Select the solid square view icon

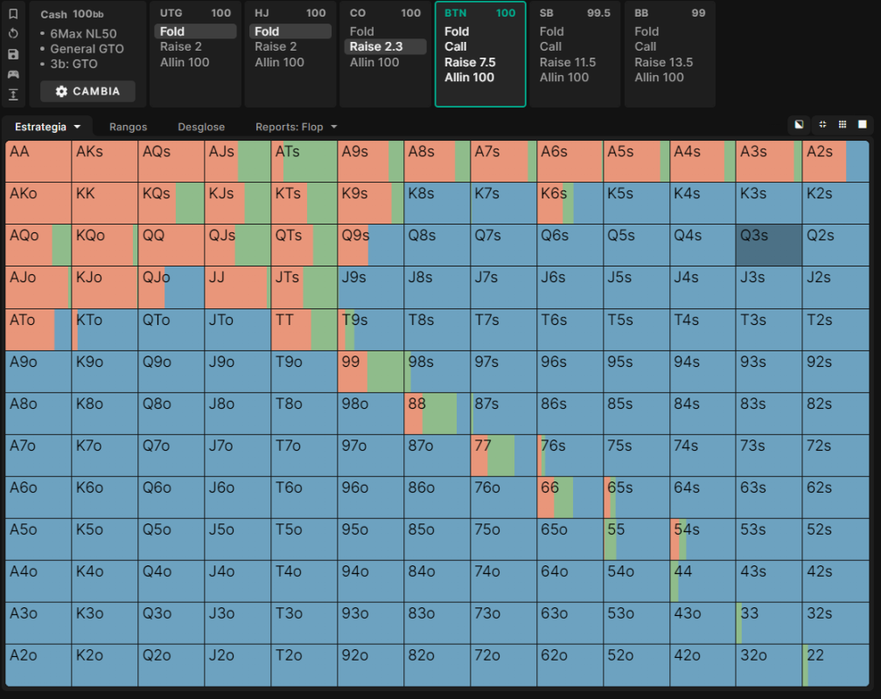point(863,125)
